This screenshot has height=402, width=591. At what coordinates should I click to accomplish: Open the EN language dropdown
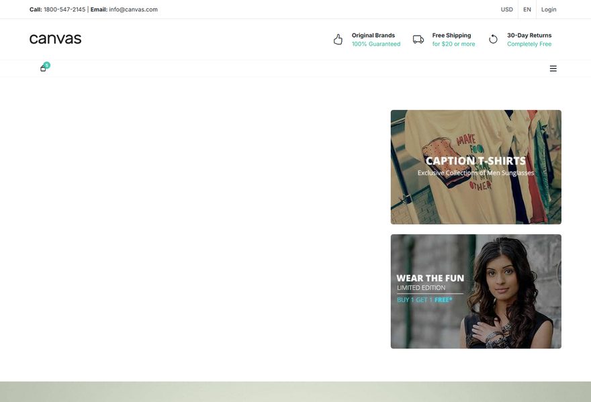click(x=527, y=9)
